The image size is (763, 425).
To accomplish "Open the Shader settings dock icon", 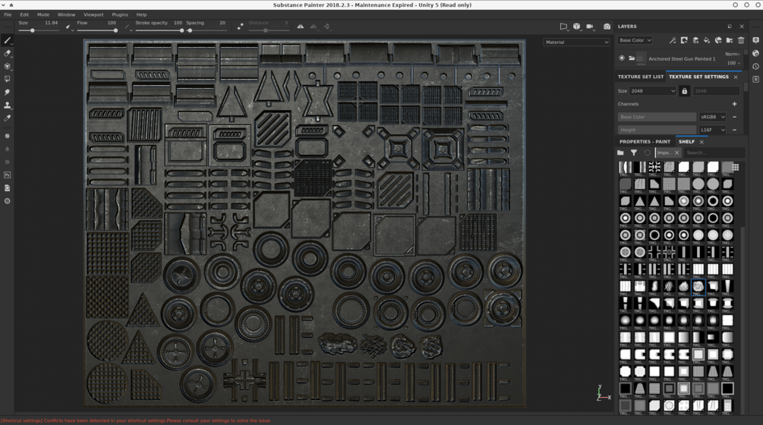I will click(x=755, y=53).
